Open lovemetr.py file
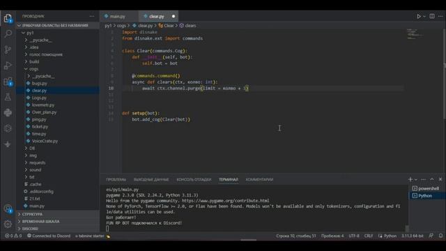The height and width of the screenshot is (251, 446). click(x=57, y=105)
